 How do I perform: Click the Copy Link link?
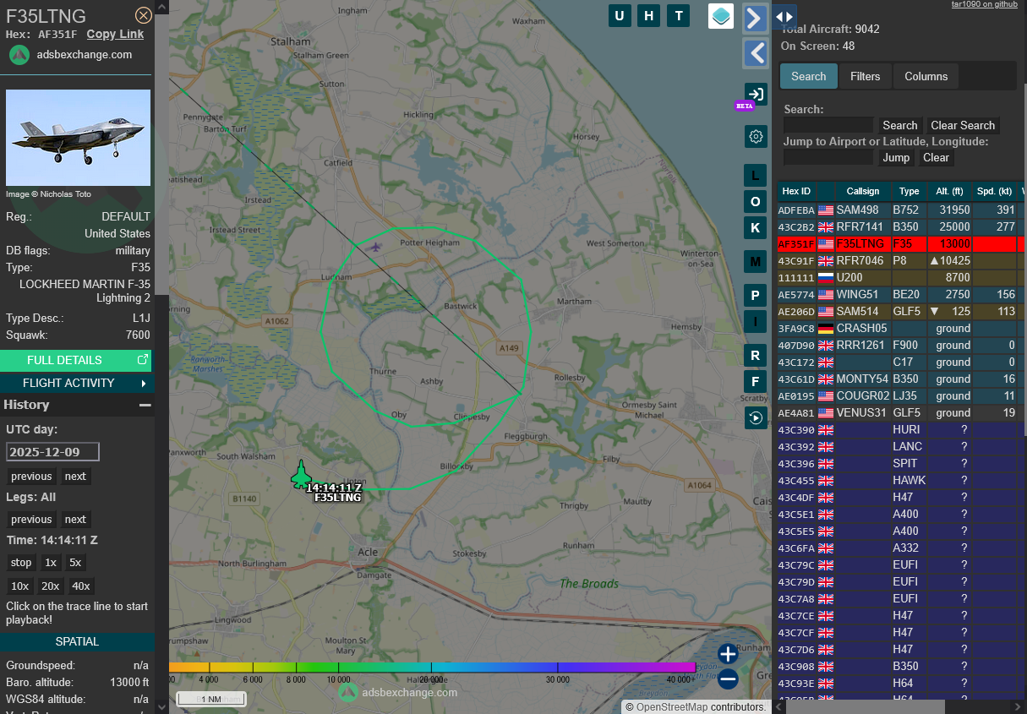[115, 35]
